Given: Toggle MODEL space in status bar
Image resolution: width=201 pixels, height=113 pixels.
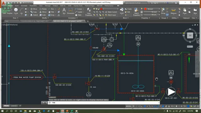Looking at the screenshot, I should (128, 106).
